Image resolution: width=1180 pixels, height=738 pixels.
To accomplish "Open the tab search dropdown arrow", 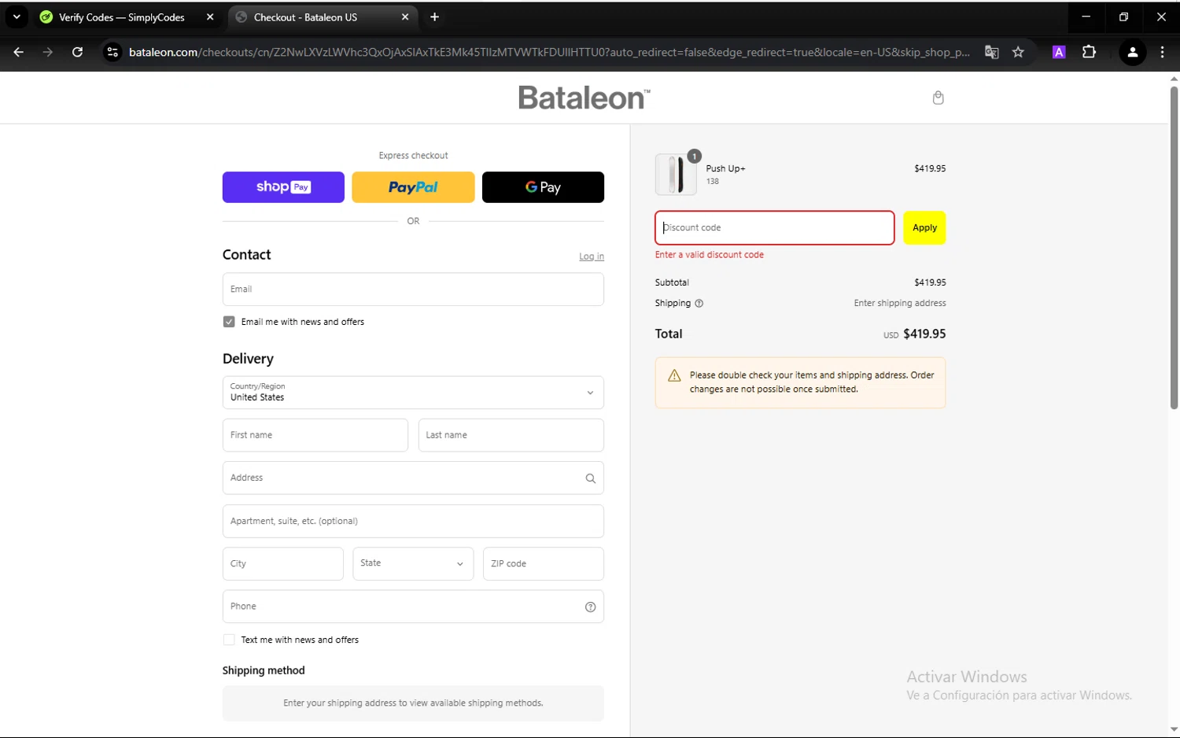I will click(x=17, y=17).
